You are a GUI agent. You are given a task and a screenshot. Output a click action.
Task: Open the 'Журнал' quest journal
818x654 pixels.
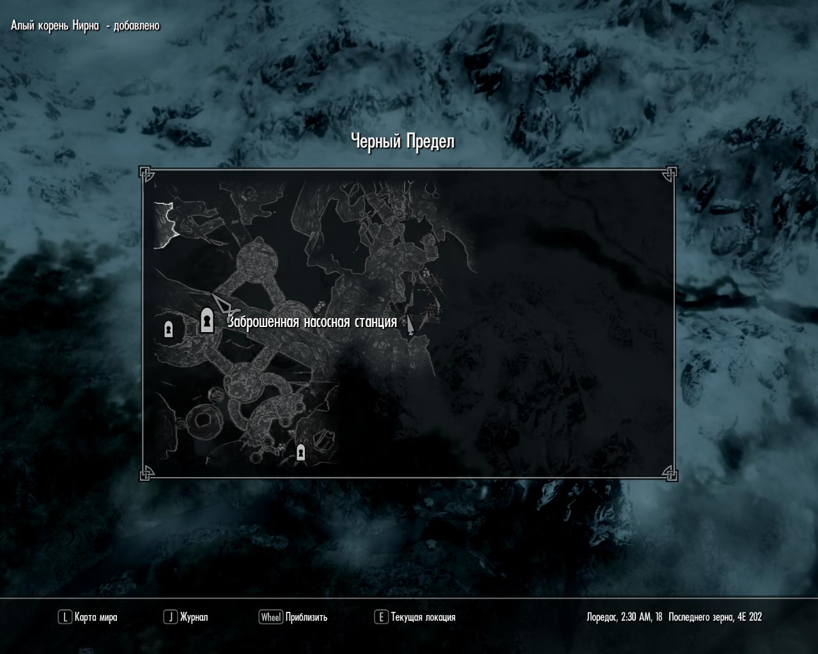(x=186, y=617)
